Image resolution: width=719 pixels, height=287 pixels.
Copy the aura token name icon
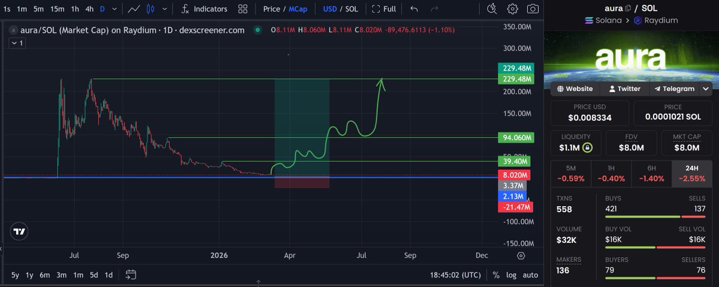point(628,8)
